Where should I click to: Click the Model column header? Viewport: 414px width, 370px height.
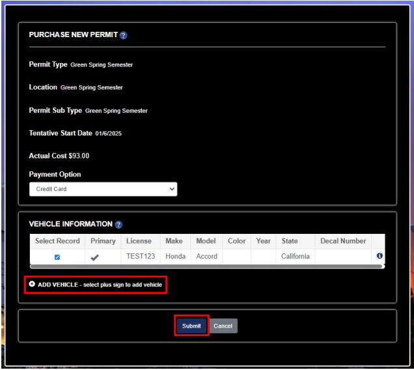pos(206,241)
